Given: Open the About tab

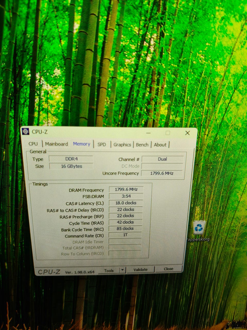Looking at the screenshot, I should (160, 145).
